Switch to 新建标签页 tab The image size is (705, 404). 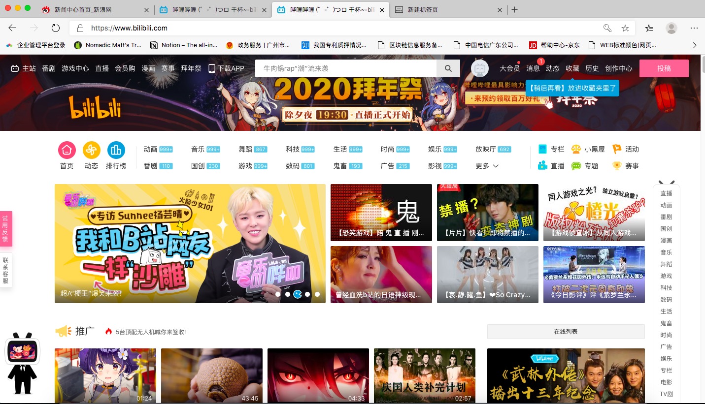pos(449,9)
